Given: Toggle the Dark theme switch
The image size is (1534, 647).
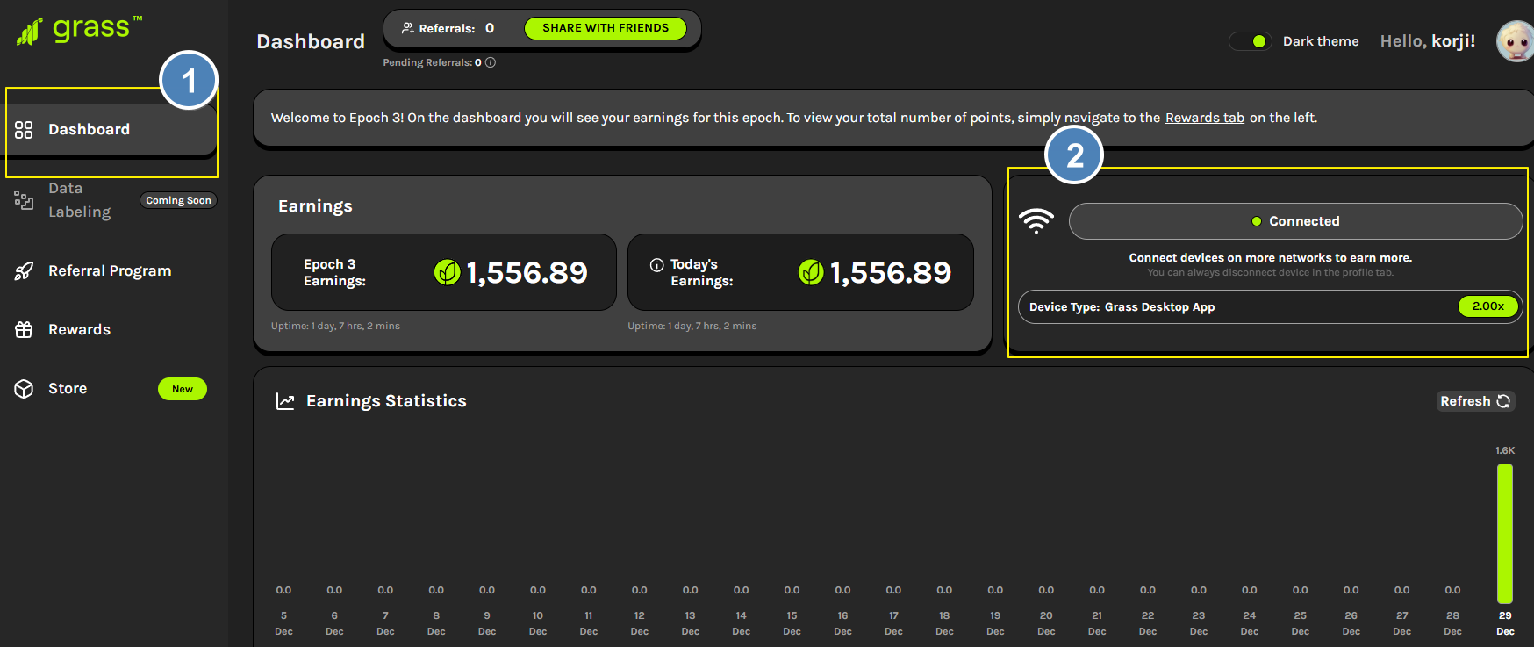Looking at the screenshot, I should tap(1251, 41).
